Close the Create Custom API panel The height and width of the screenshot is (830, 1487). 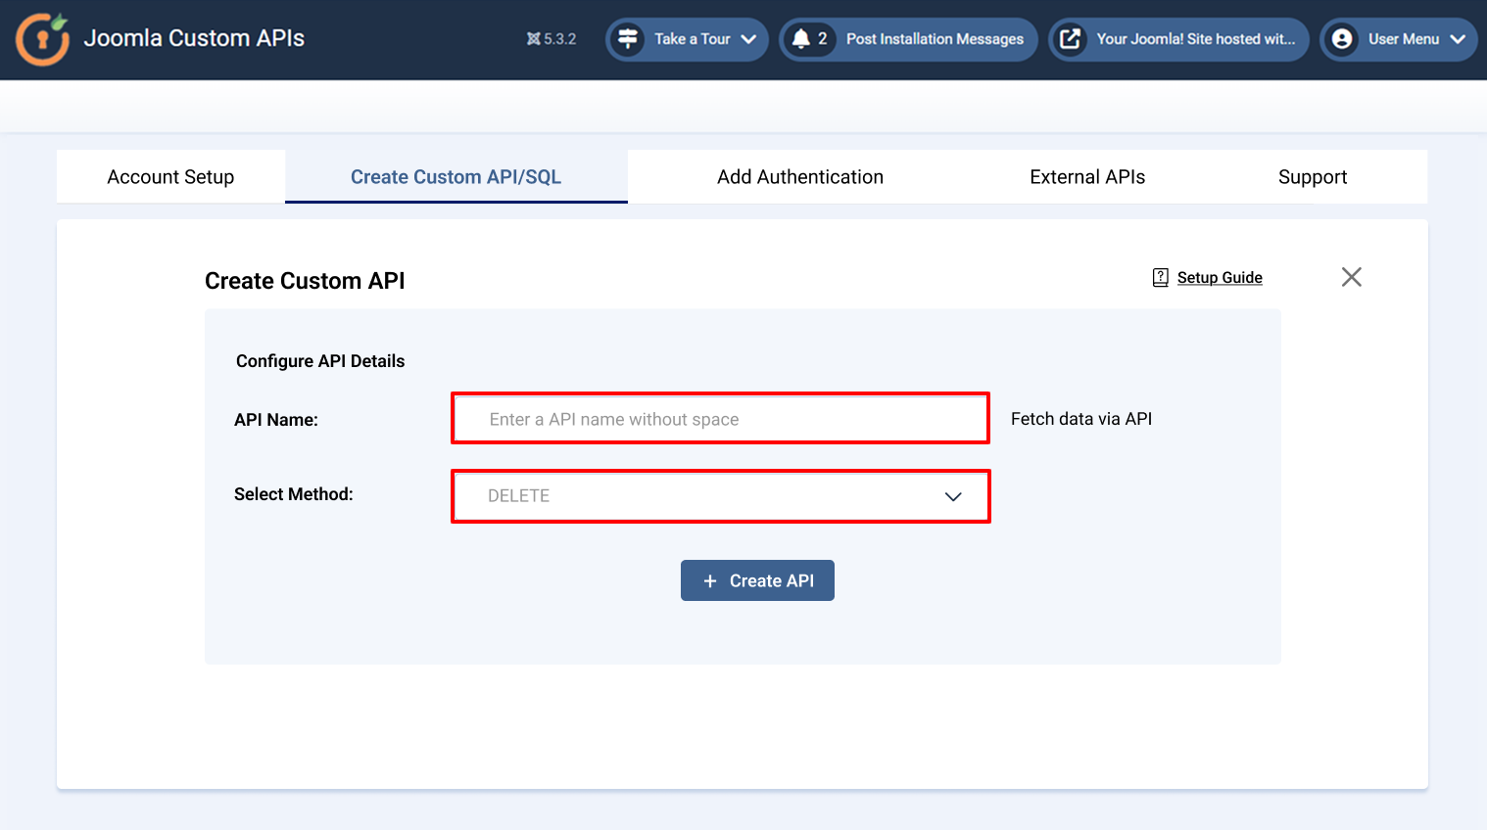pyautogui.click(x=1351, y=277)
